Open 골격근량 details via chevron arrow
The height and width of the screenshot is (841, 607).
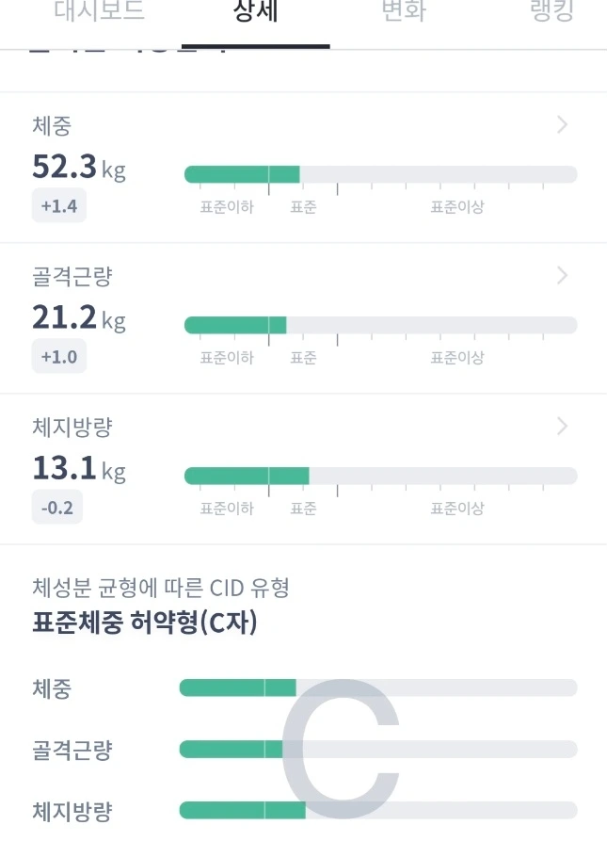(x=562, y=276)
